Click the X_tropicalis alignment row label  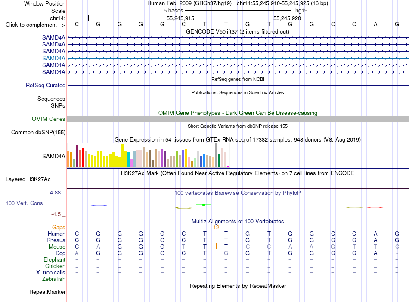(51, 273)
